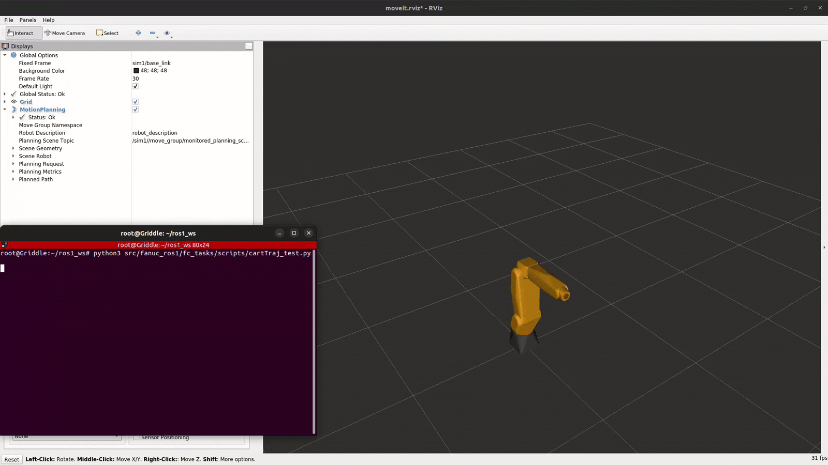The image size is (828, 465).
Task: Click the Background Color black swatch
Action: (136, 71)
